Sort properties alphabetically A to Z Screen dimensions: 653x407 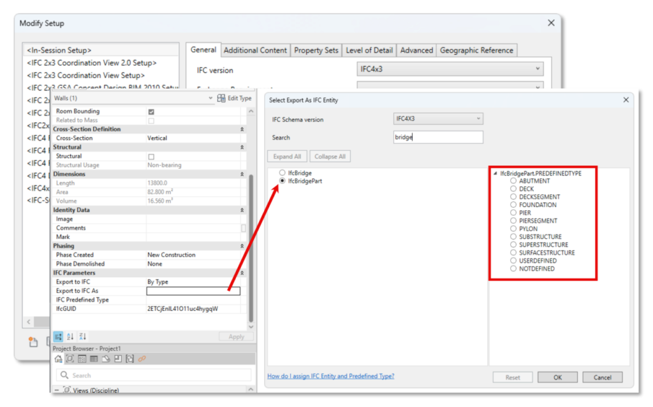[x=70, y=336]
